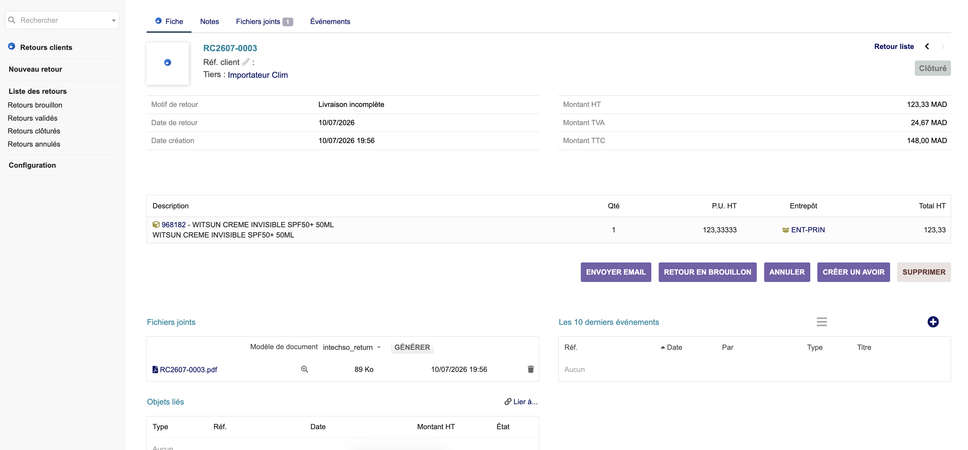
Task: Click the ENT-PRIN warehouse icon
Action: coord(785,230)
